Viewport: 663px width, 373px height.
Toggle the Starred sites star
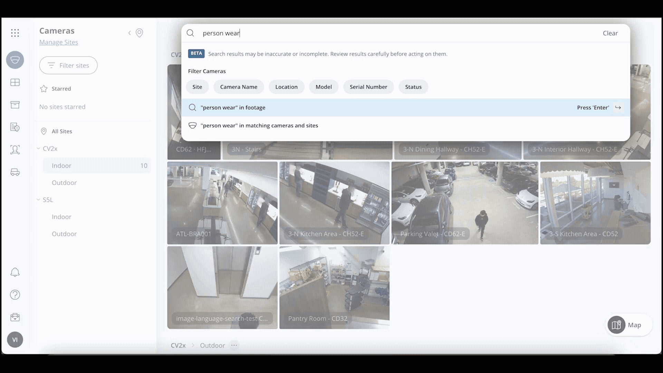pyautogui.click(x=43, y=88)
